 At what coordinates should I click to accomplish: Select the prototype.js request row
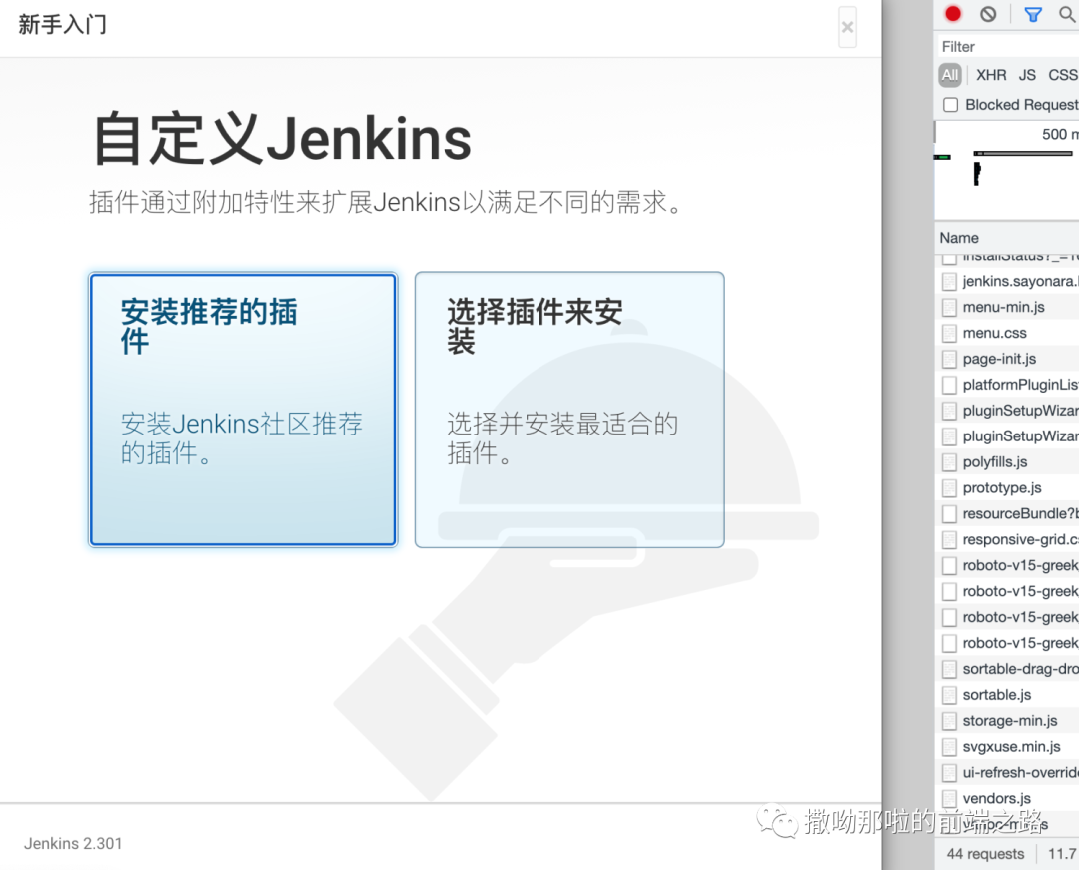(1007, 488)
